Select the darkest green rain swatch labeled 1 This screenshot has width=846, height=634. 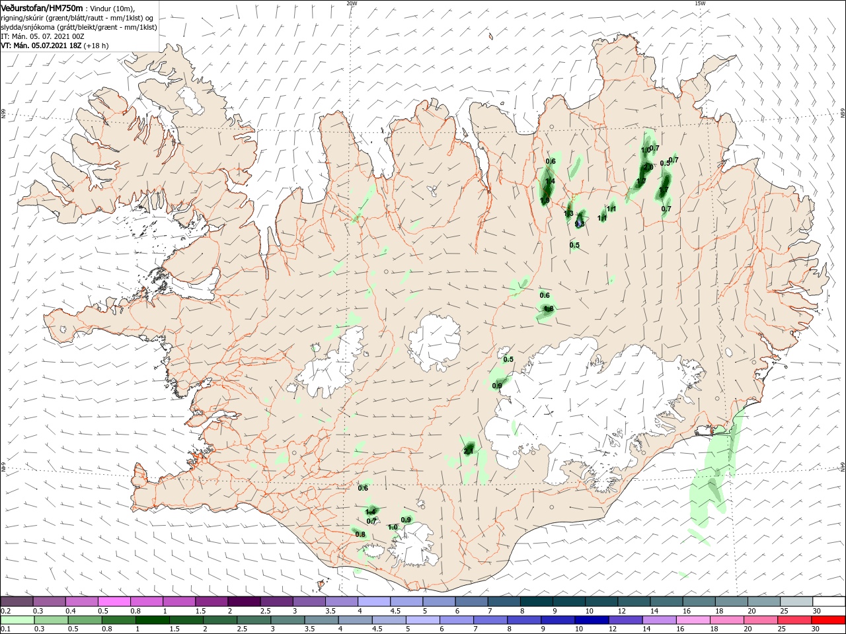point(153,620)
